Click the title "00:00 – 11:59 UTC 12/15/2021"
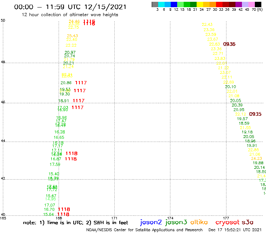The width and height of the screenshot is (266, 233). (70, 7)
